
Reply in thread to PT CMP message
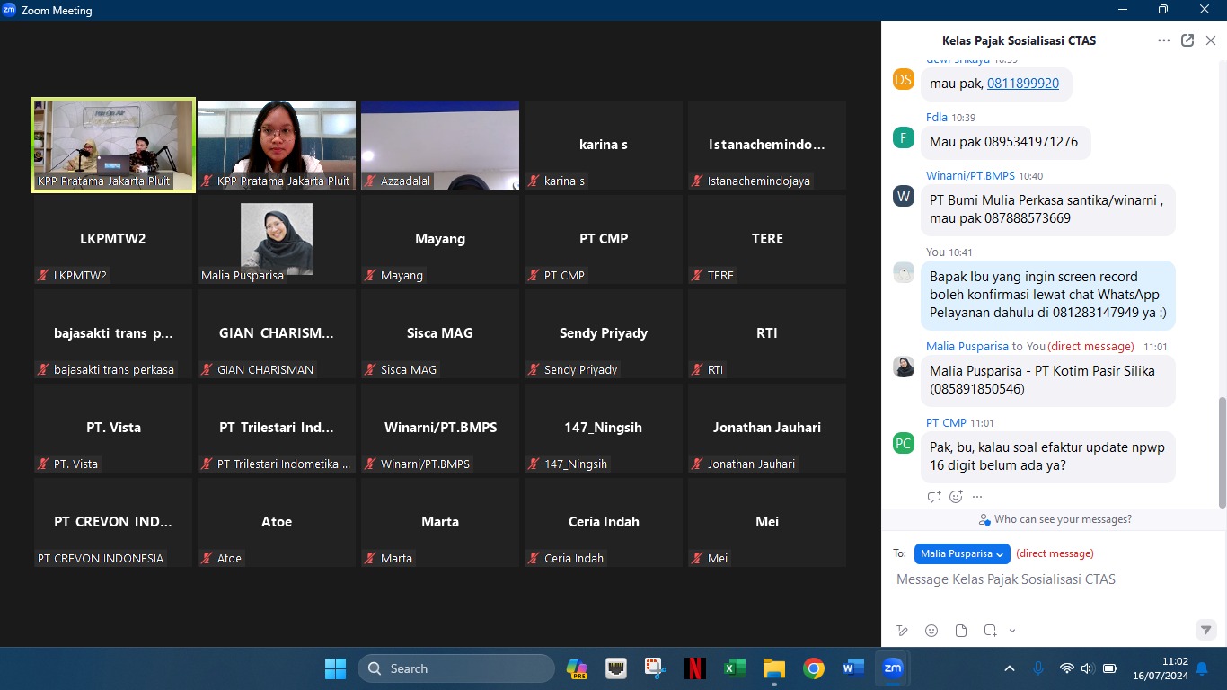[x=934, y=497]
